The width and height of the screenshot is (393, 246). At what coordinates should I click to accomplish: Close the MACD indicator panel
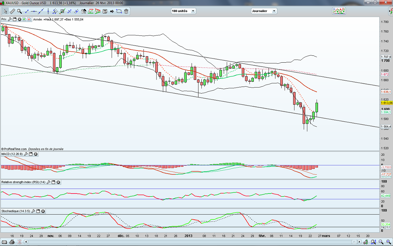click(x=36, y=154)
